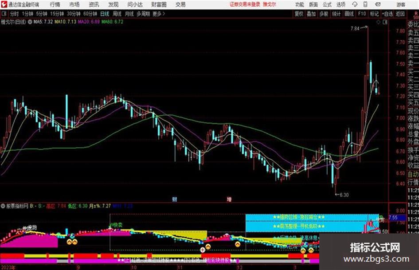Open the 统计 statistics tool

(x=336, y=14)
